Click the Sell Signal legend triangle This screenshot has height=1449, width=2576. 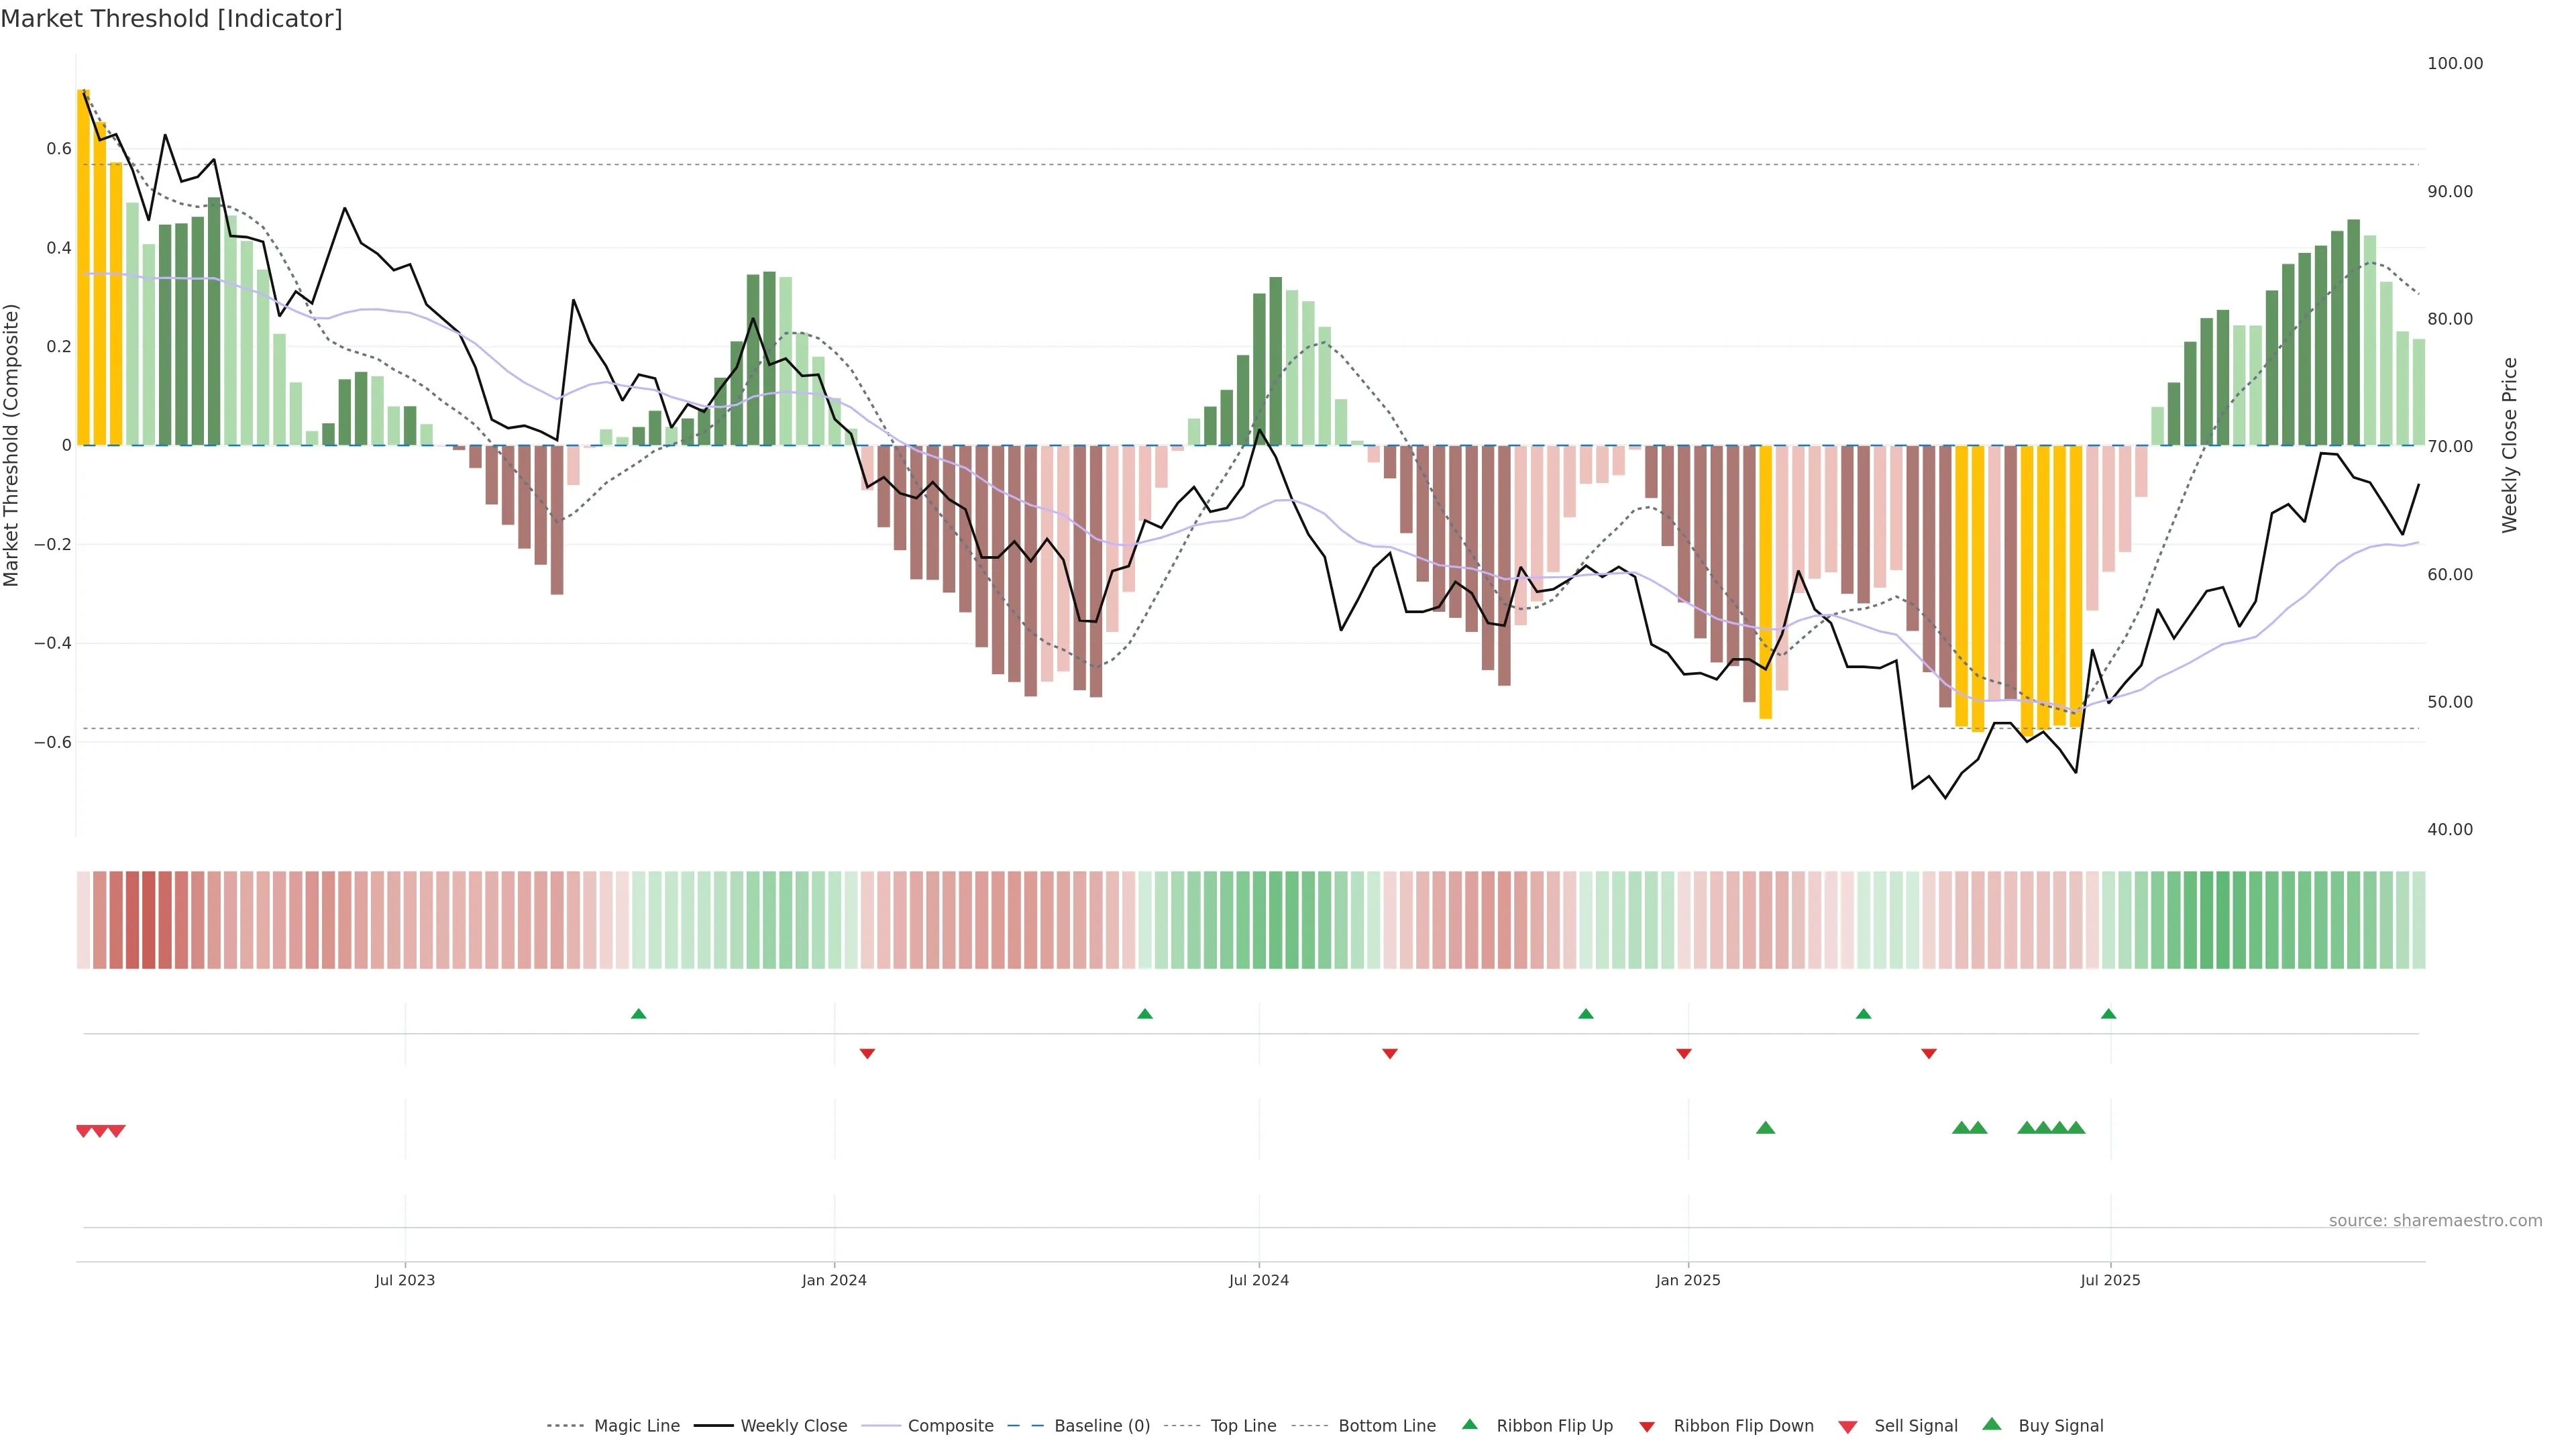point(1847,1427)
